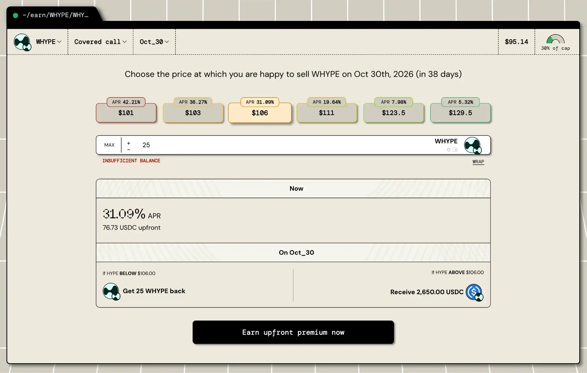Image resolution: width=587 pixels, height=373 pixels.
Task: Click the wallet balance icon
Action: (455, 150)
